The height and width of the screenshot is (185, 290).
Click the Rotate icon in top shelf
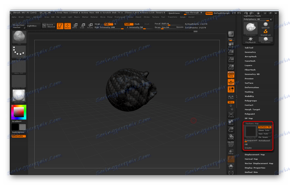click(90, 26)
